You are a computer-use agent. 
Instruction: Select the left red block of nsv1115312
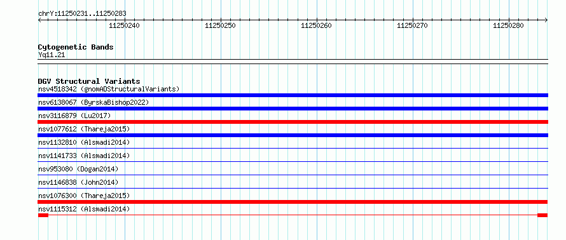click(43, 215)
